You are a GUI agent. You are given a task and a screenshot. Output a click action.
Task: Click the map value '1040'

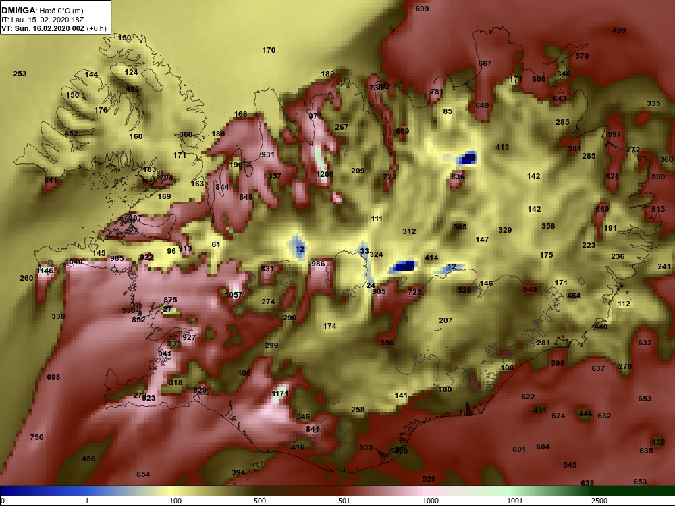74,262
